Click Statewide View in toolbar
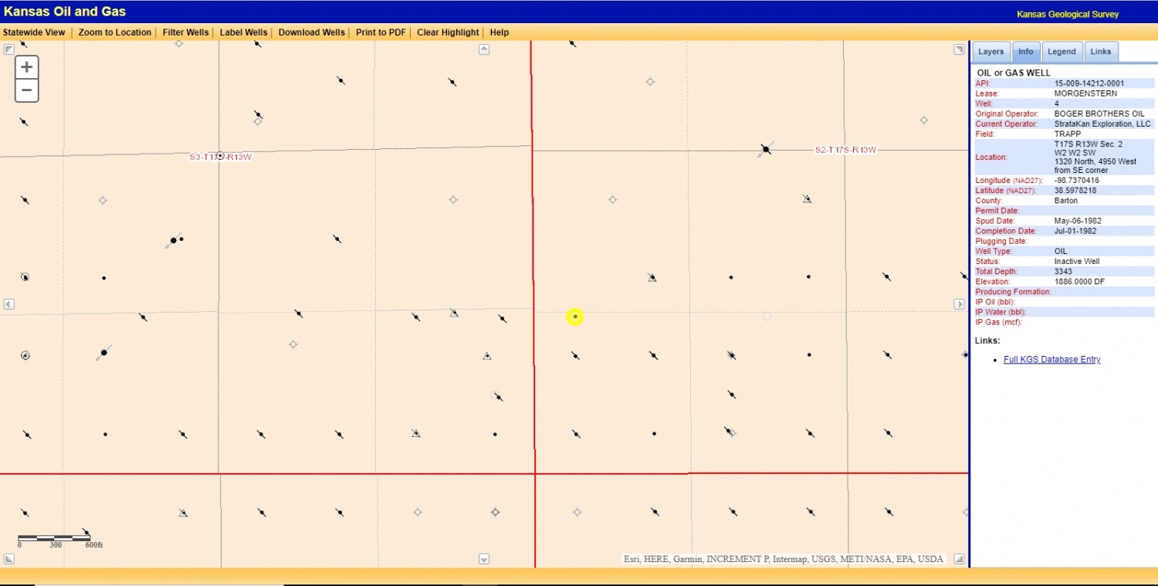The image size is (1158, 586). 34,32
